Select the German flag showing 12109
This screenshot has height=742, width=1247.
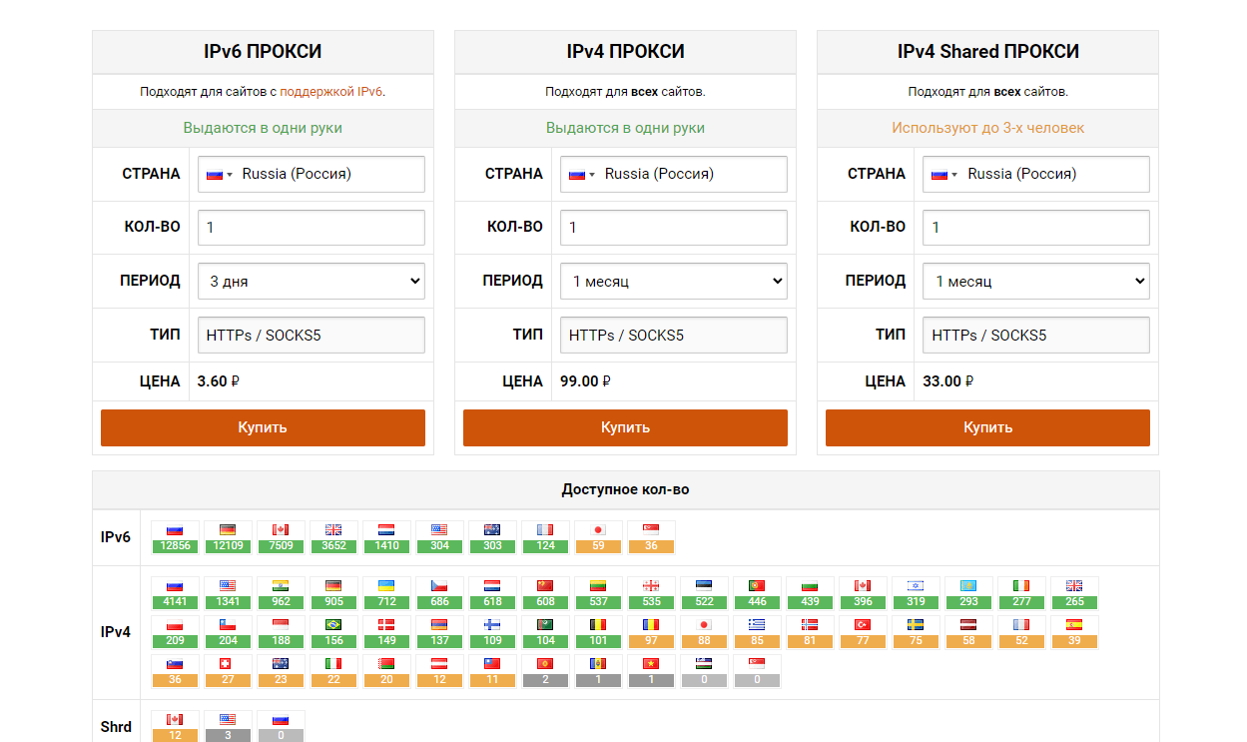coord(229,537)
